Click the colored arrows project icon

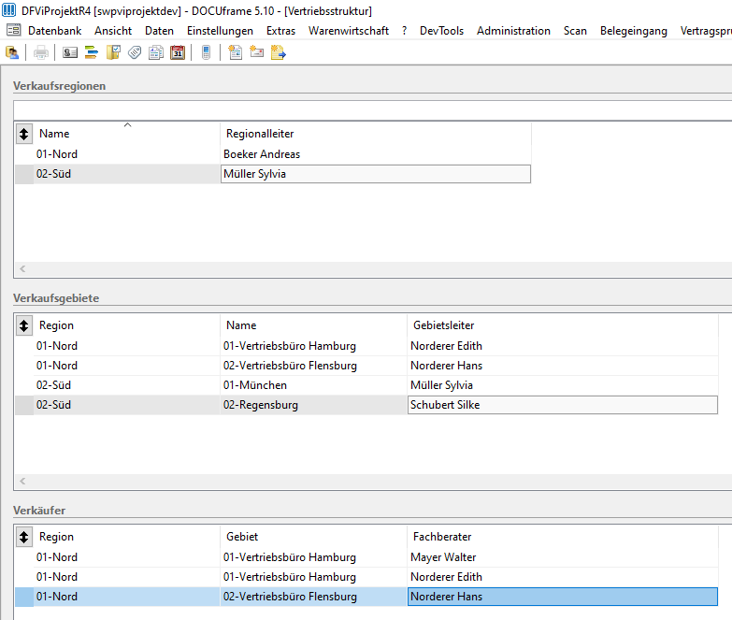[x=92, y=52]
